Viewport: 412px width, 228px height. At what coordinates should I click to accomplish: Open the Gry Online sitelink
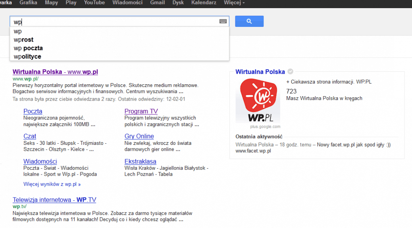[139, 136]
